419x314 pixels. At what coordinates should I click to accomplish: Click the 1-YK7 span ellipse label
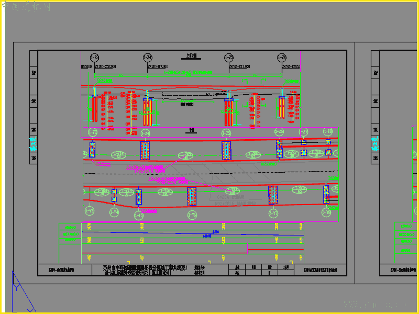[x=232, y=190]
